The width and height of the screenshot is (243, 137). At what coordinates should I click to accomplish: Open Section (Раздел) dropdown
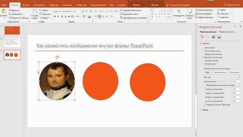(x=45, y=18)
